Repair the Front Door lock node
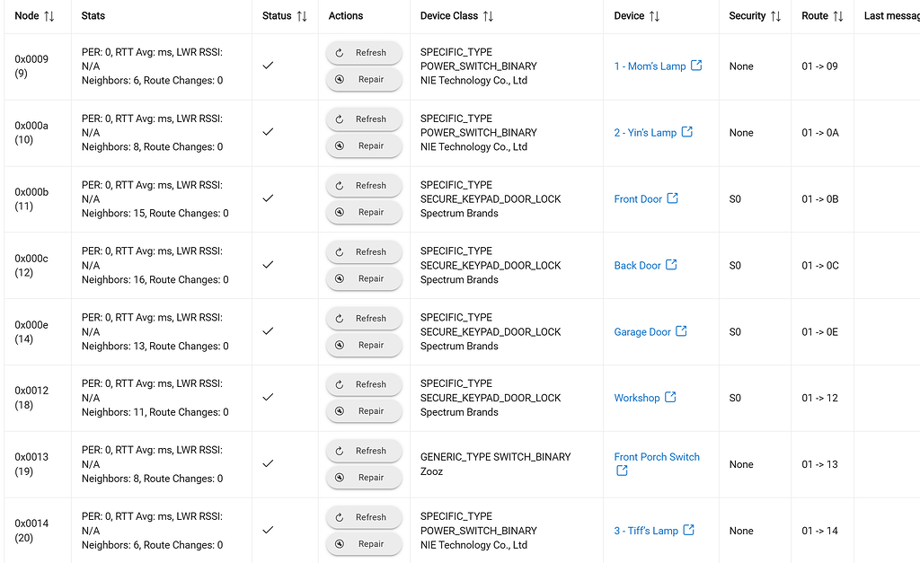This screenshot has width=920, height=563. coord(364,212)
